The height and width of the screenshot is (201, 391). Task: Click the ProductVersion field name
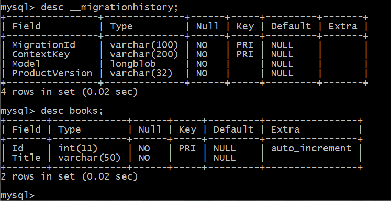click(52, 74)
